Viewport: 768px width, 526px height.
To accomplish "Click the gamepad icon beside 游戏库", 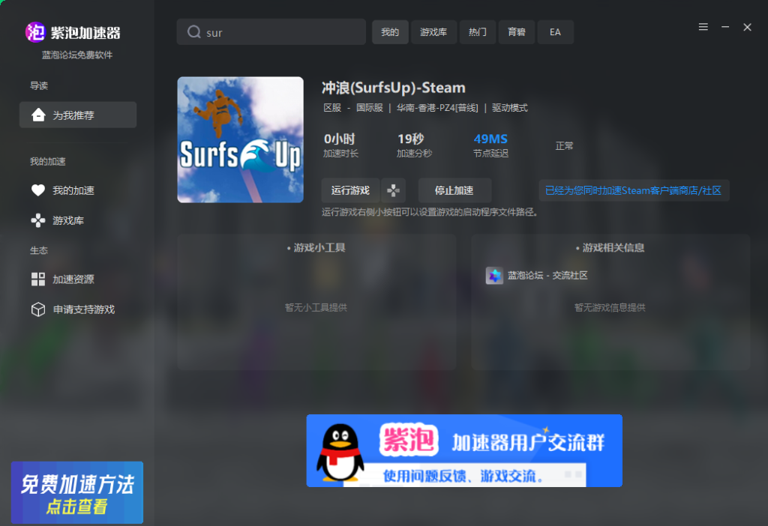I will click(x=38, y=221).
